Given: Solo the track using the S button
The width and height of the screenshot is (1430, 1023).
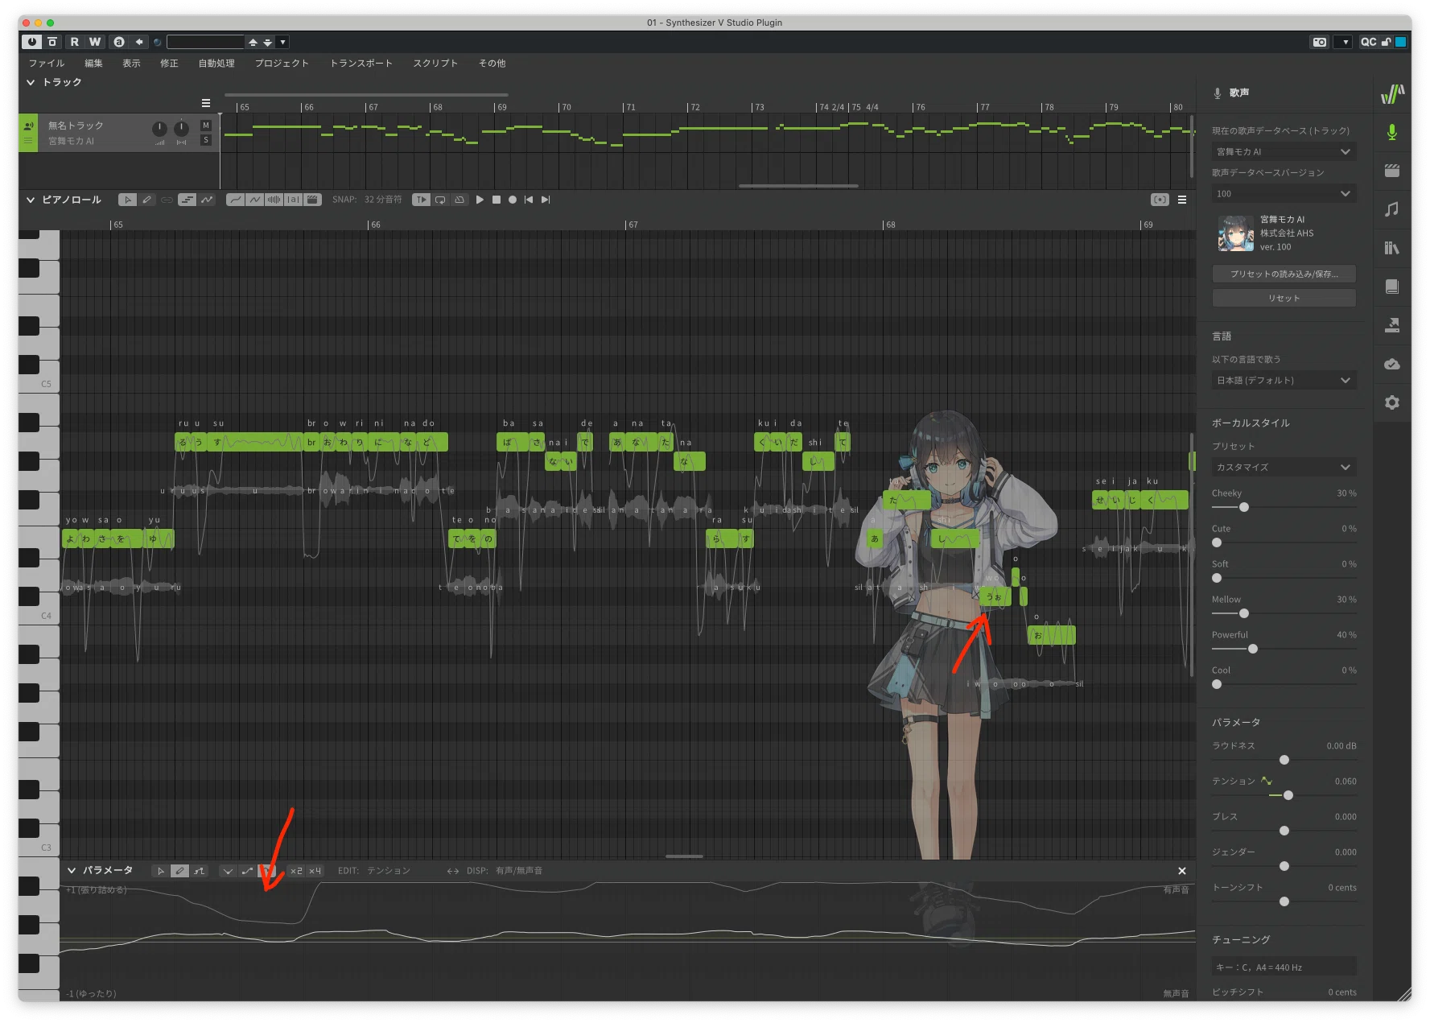Looking at the screenshot, I should (x=206, y=140).
